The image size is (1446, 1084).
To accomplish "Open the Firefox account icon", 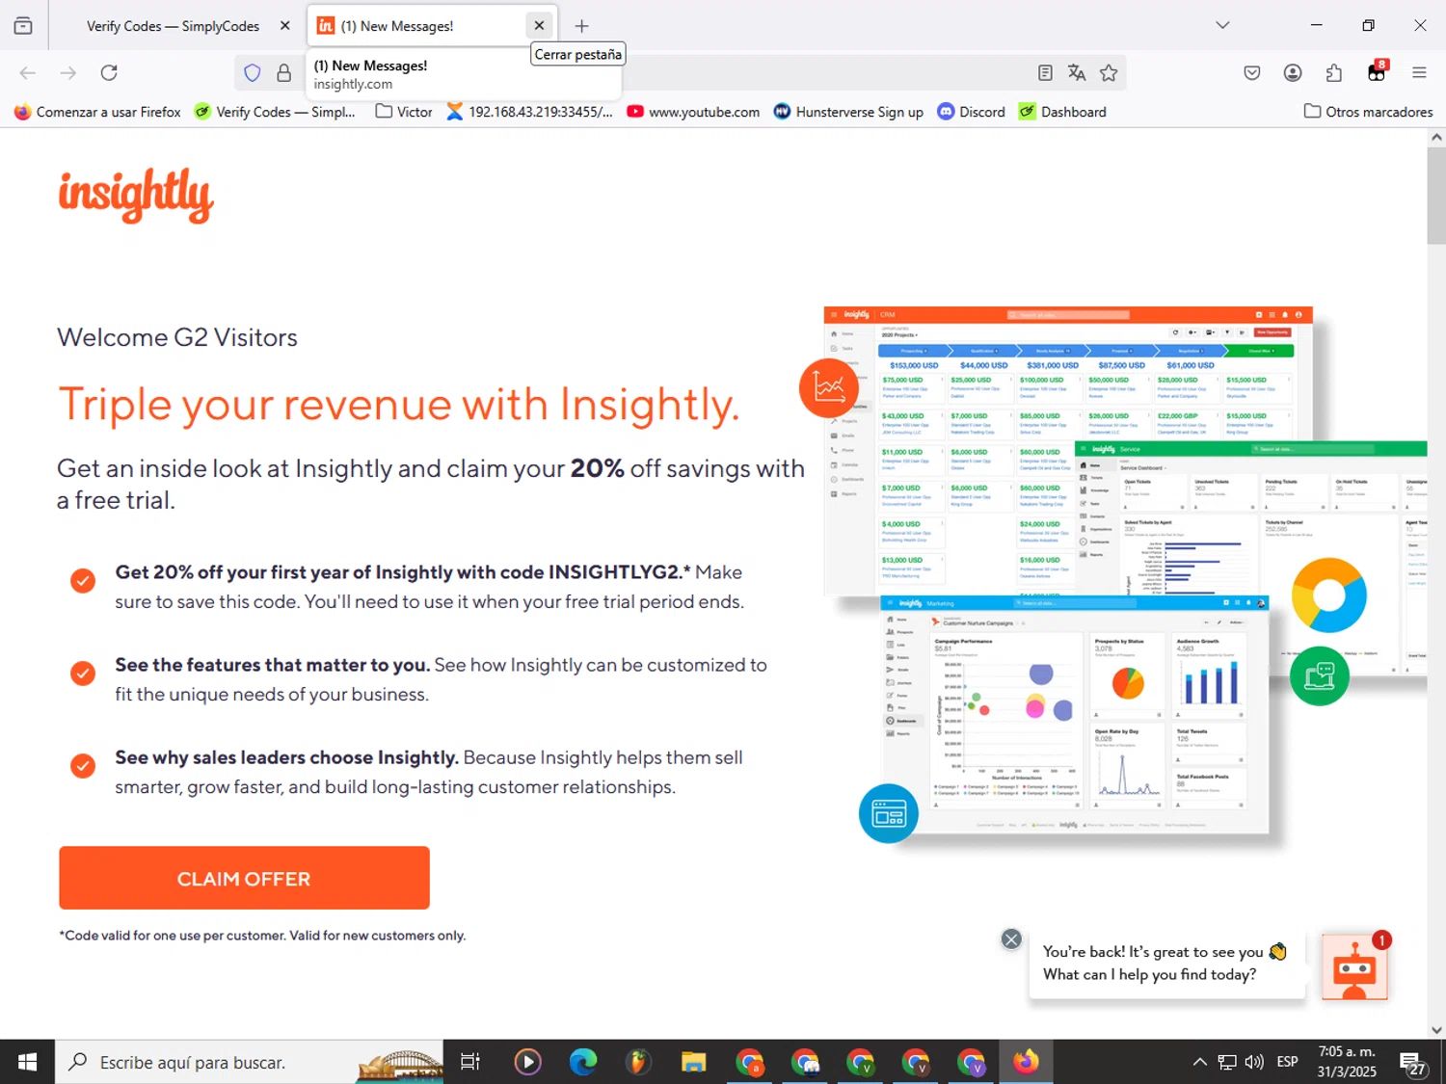I will 1293,72.
